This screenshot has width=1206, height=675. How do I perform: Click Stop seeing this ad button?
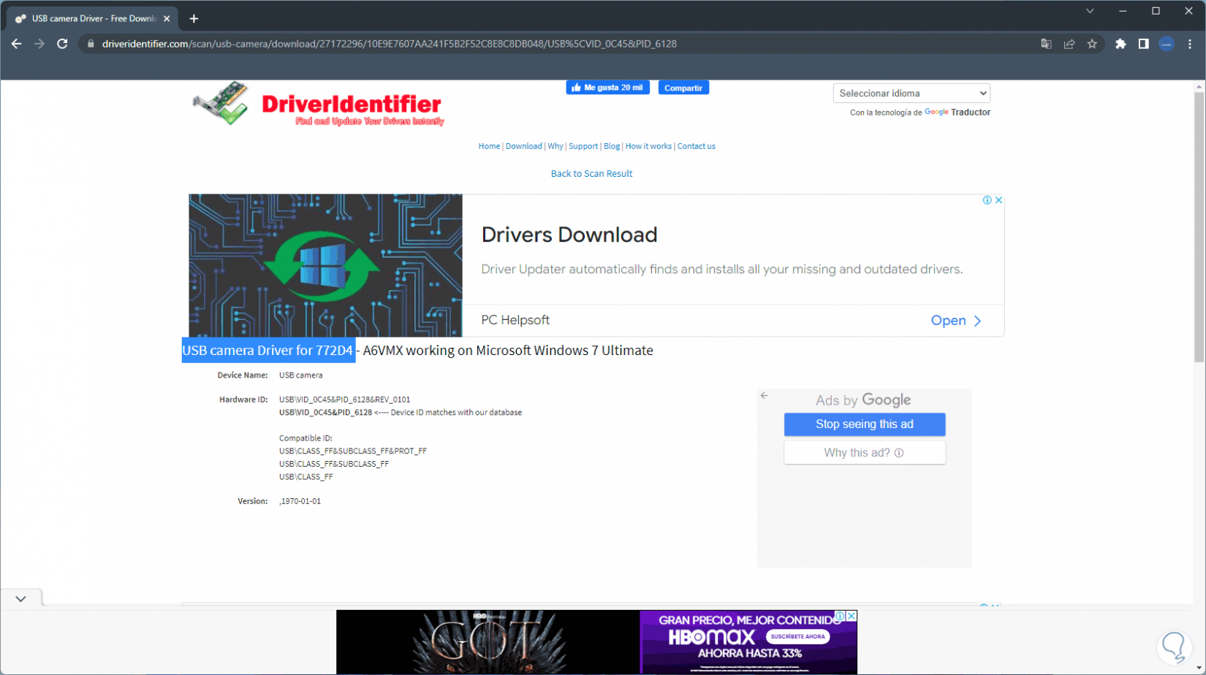[865, 424]
